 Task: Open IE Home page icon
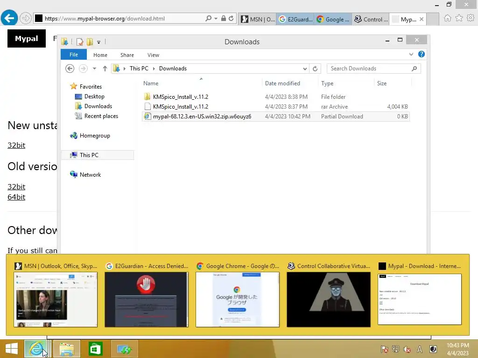click(x=447, y=18)
